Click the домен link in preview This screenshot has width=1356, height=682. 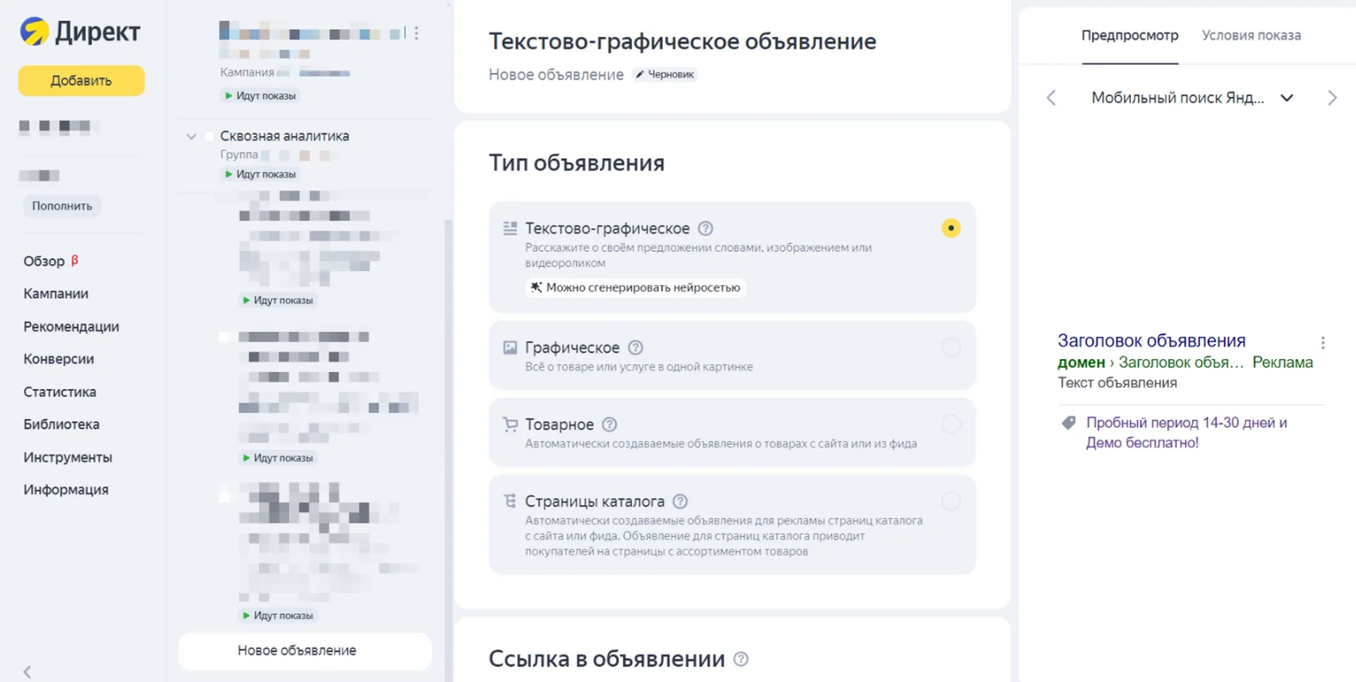[x=1081, y=362]
